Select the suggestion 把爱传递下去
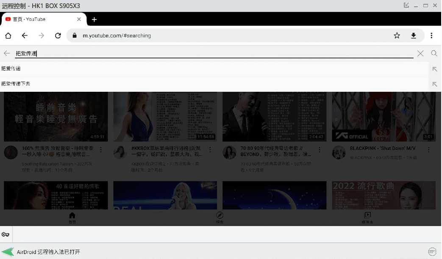442x259 pixels. [x=16, y=84]
